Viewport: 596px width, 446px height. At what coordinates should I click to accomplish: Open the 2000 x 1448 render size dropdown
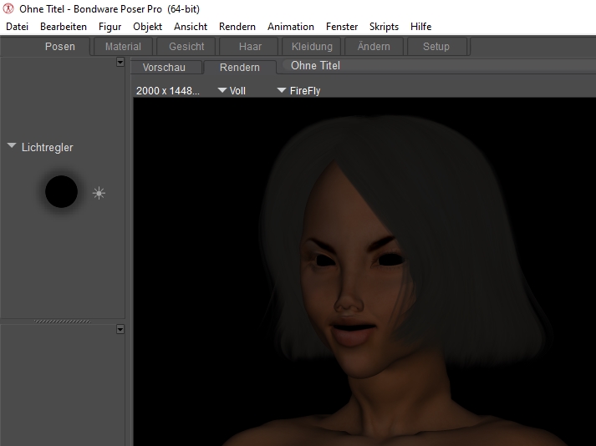tap(168, 90)
